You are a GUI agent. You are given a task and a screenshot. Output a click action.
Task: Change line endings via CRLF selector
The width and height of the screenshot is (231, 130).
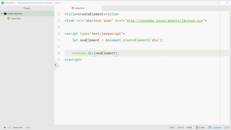172,127
